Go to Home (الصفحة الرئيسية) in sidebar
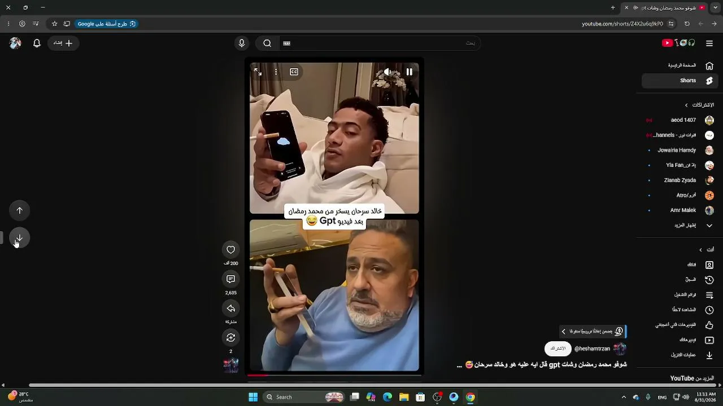 (681, 65)
